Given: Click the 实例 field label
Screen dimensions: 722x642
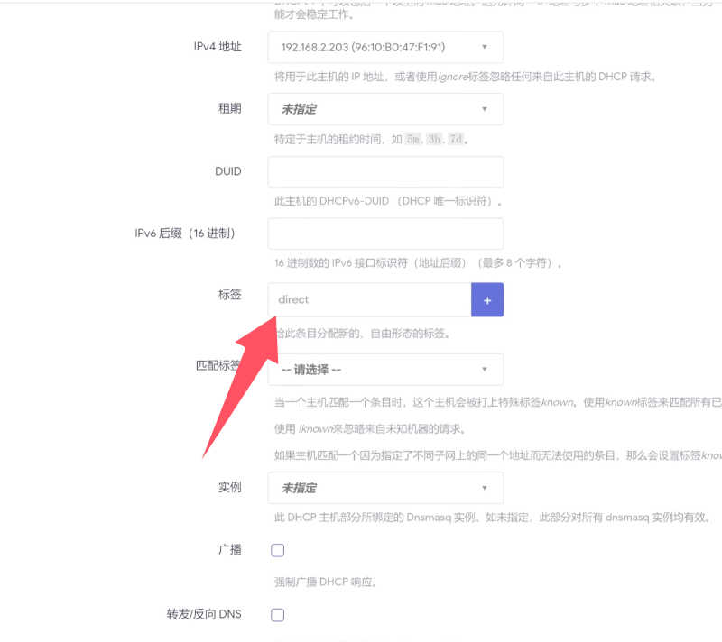Looking at the screenshot, I should [x=229, y=487].
